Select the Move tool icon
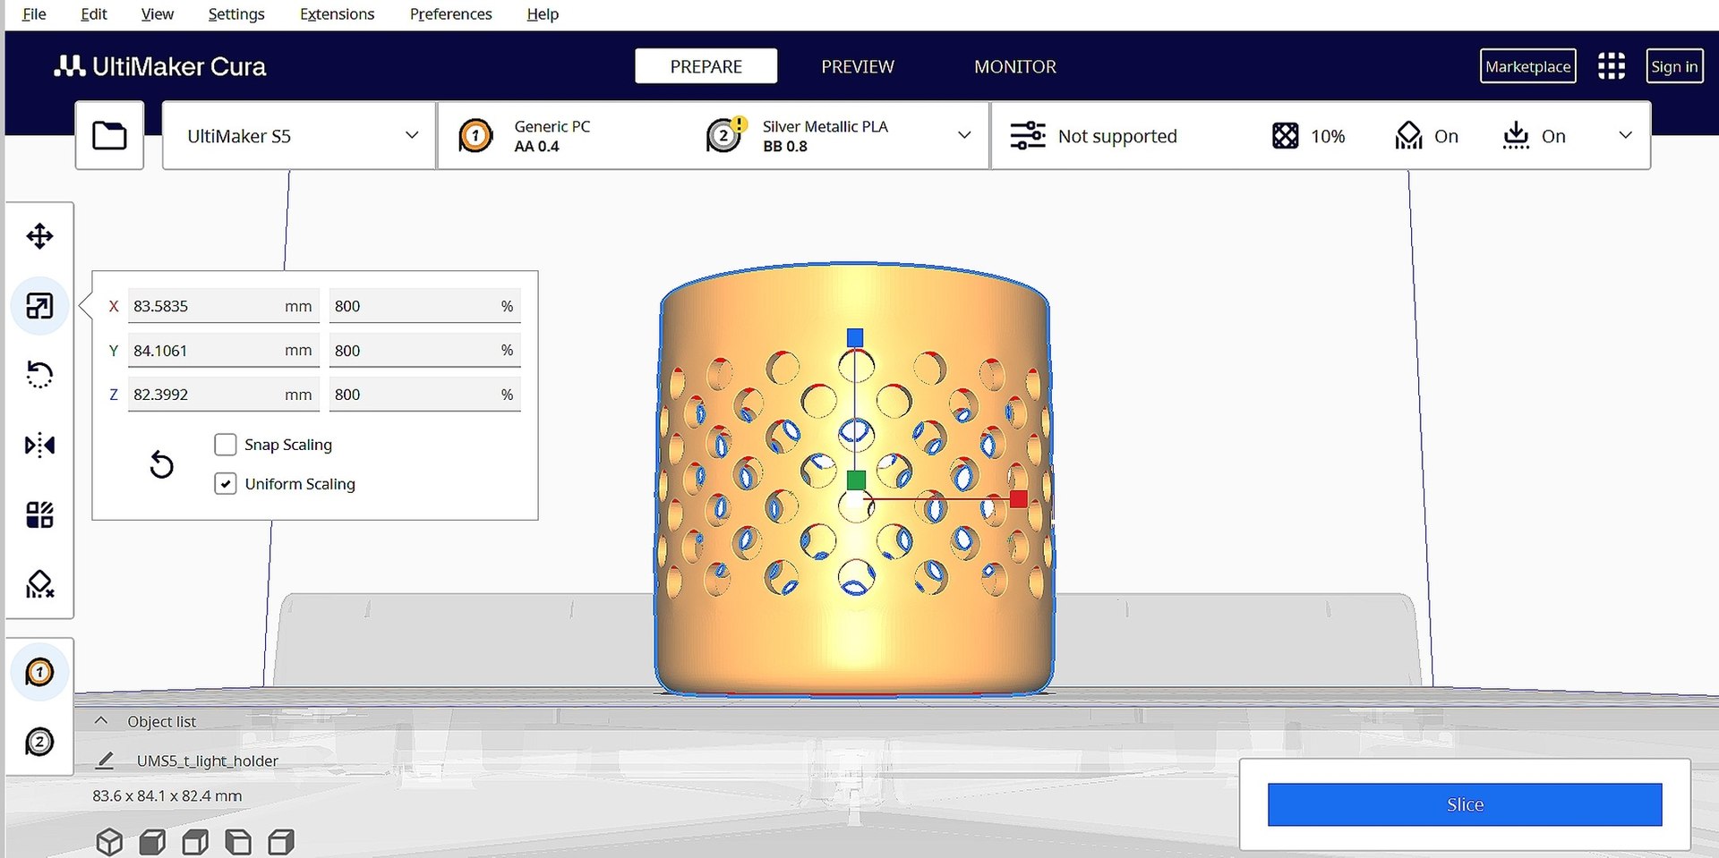The width and height of the screenshot is (1719, 858). point(39,236)
